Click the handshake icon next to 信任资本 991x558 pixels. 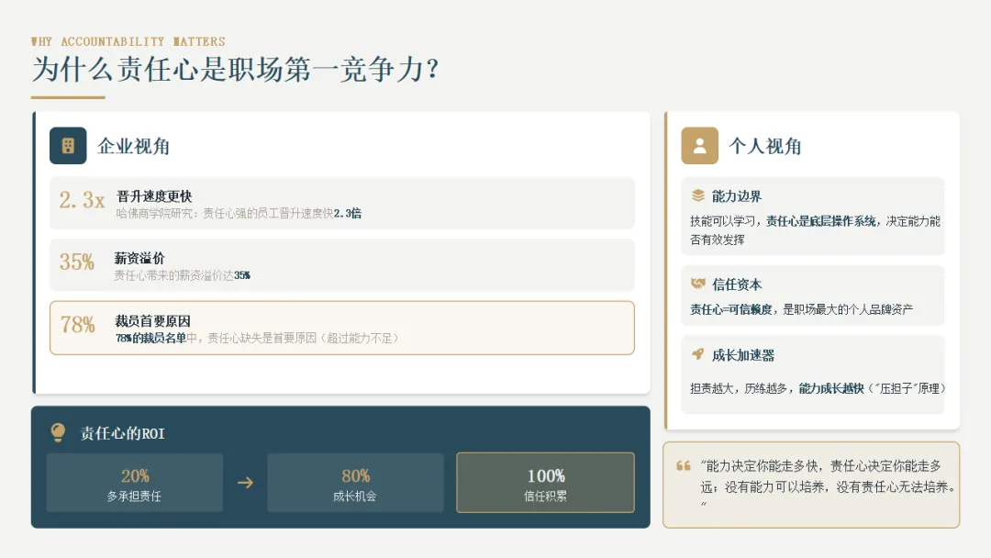697,284
